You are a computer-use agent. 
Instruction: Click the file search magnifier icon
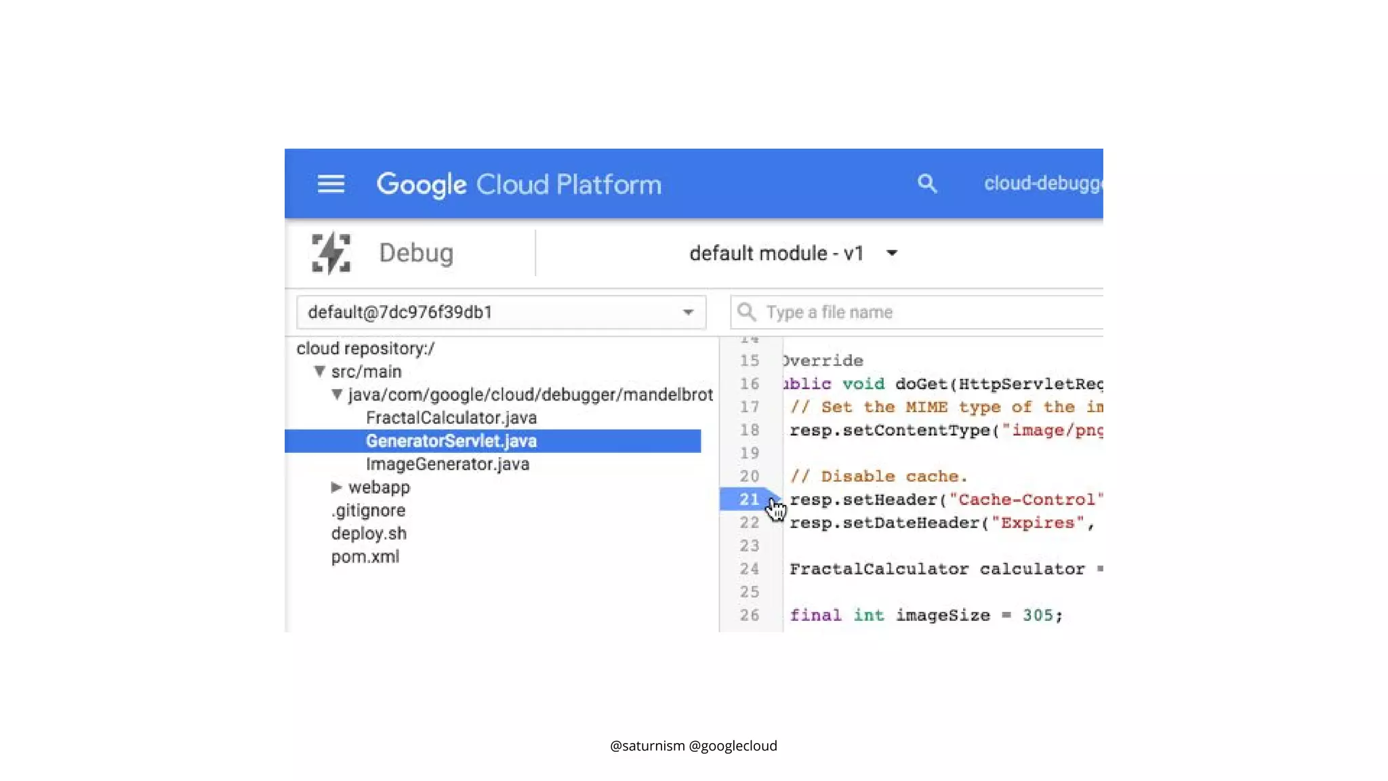click(746, 312)
